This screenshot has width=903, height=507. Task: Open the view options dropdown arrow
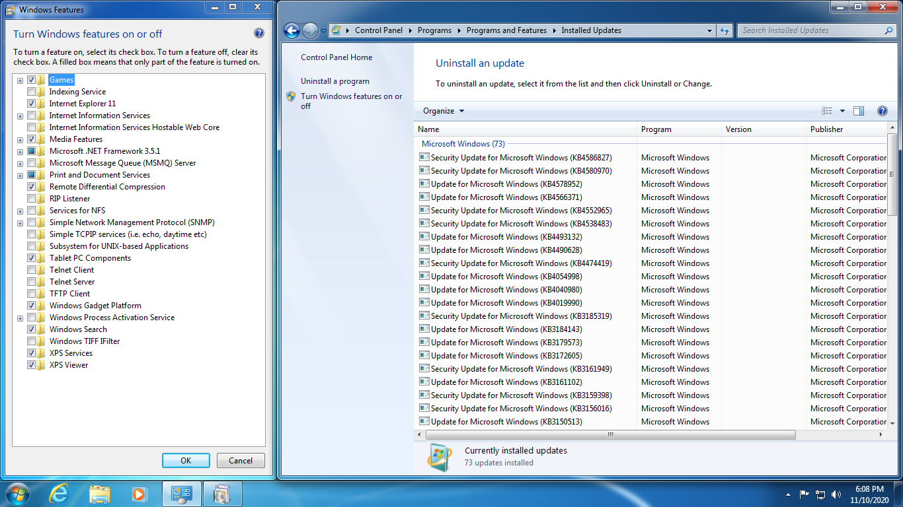842,111
